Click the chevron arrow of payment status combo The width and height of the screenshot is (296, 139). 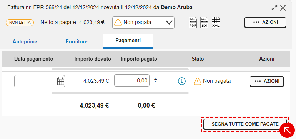(x=169, y=23)
